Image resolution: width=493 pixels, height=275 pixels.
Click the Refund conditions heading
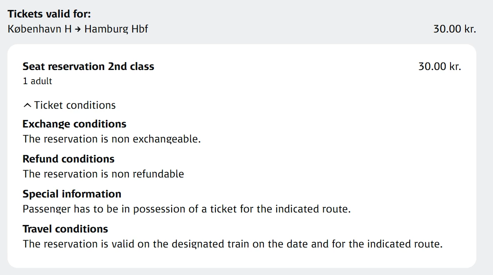click(68, 159)
